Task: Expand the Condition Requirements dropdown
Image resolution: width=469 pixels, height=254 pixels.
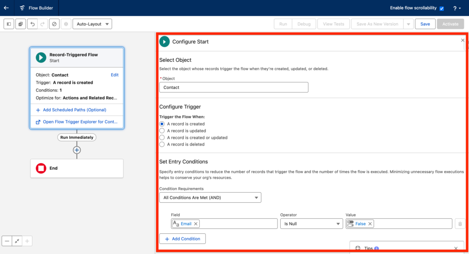Action: (x=210, y=198)
